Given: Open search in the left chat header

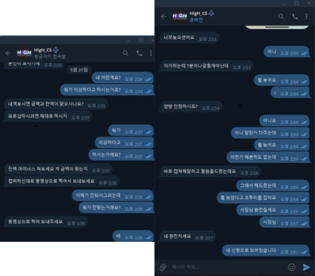Looking at the screenshot, I should 125,53.
